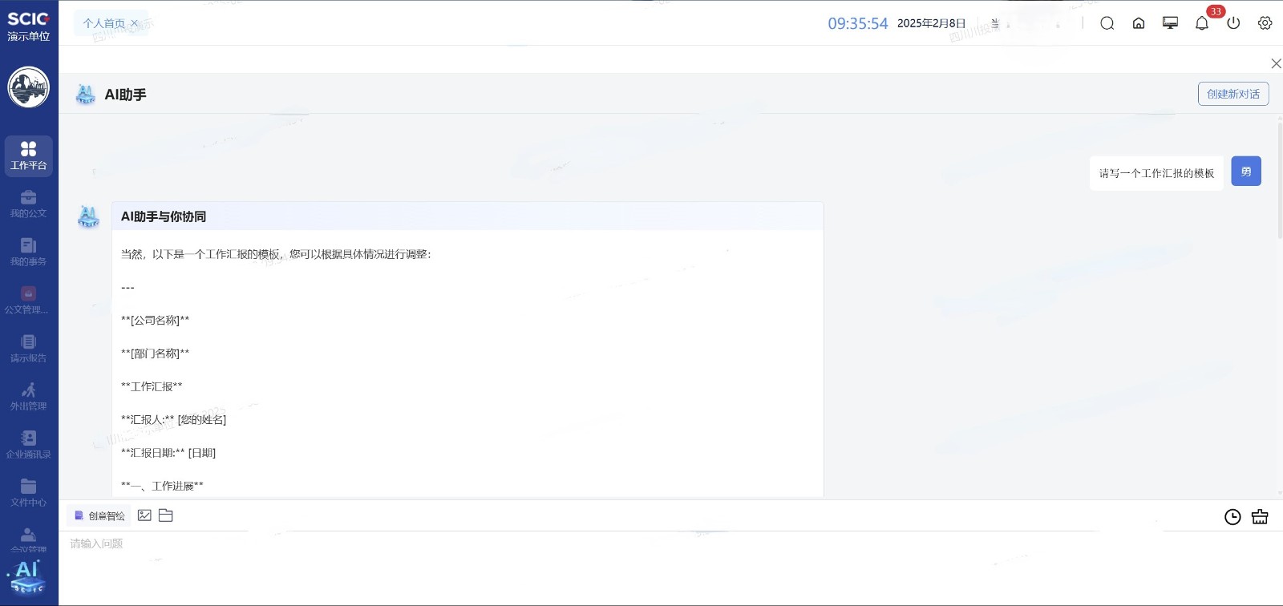Click the power logout icon

[1233, 23]
